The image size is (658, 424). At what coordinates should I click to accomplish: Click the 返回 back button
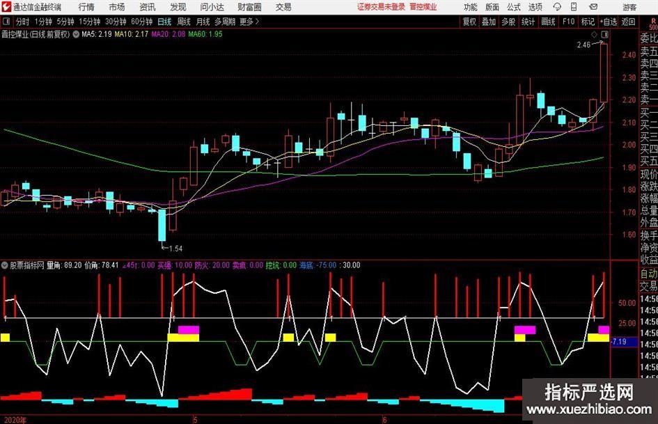[628, 22]
